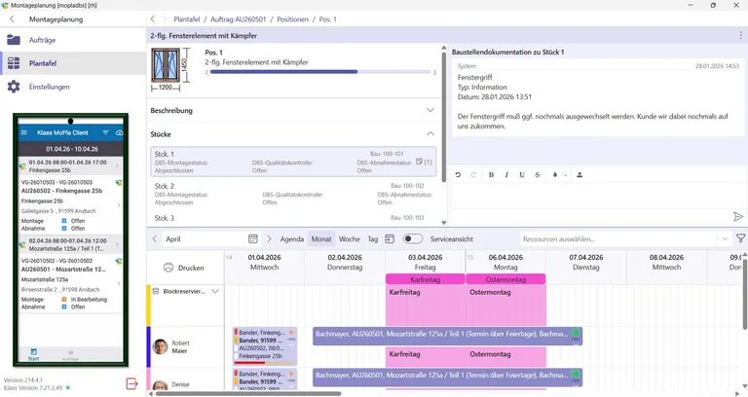Click the send message arrow icon

click(x=737, y=216)
